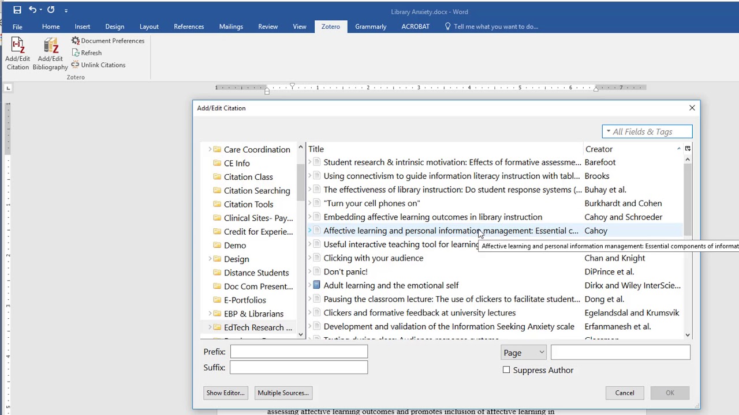Expand the Care Coordination collection

(x=210, y=149)
